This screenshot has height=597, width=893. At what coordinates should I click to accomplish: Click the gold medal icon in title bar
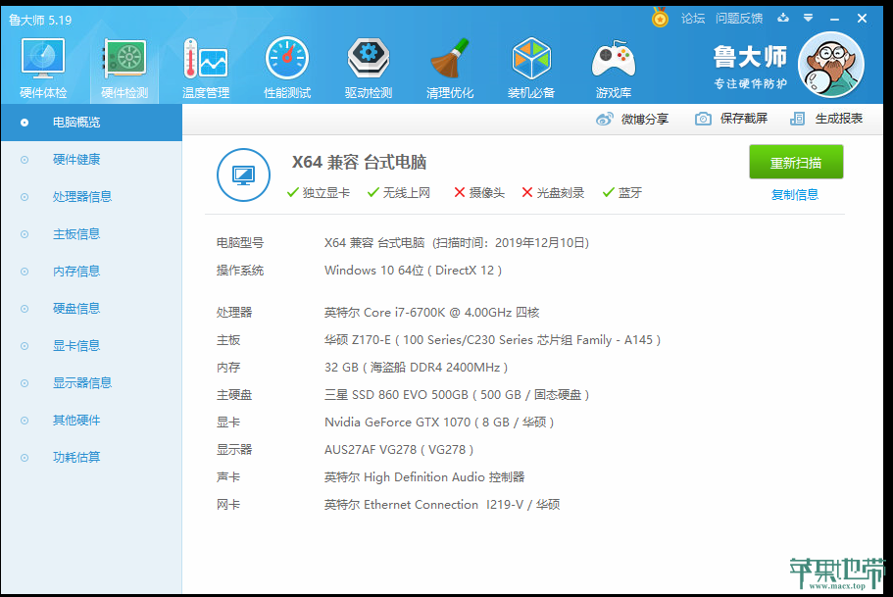point(660,18)
